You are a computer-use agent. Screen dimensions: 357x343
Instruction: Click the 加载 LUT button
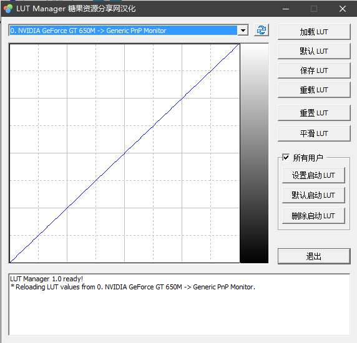tap(314, 32)
